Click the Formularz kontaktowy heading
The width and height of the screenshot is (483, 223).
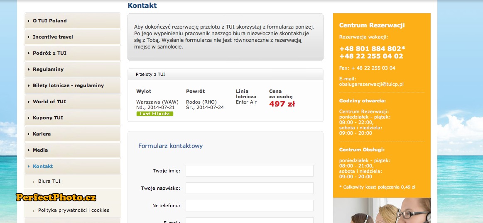coord(171,146)
